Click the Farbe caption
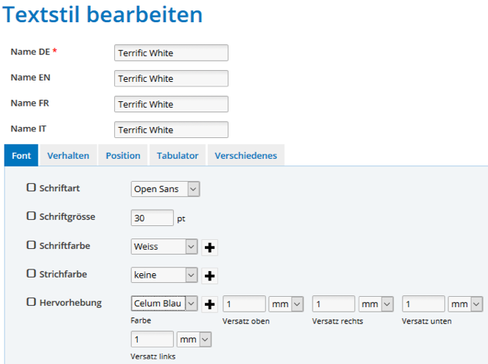This screenshot has width=488, height=364. (x=141, y=320)
